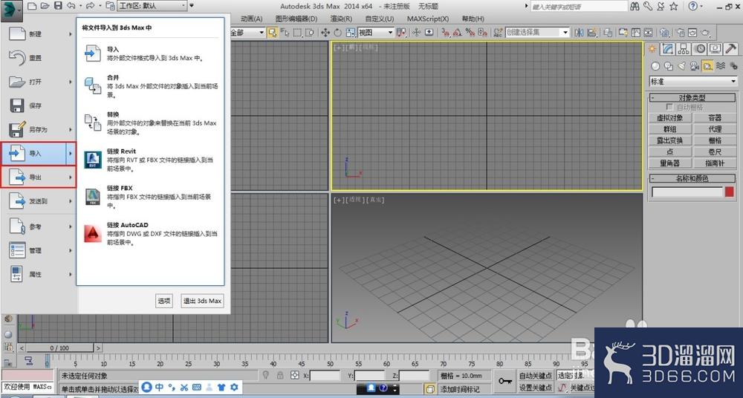Select the Lights category icon
743x398 pixels.
(682, 66)
